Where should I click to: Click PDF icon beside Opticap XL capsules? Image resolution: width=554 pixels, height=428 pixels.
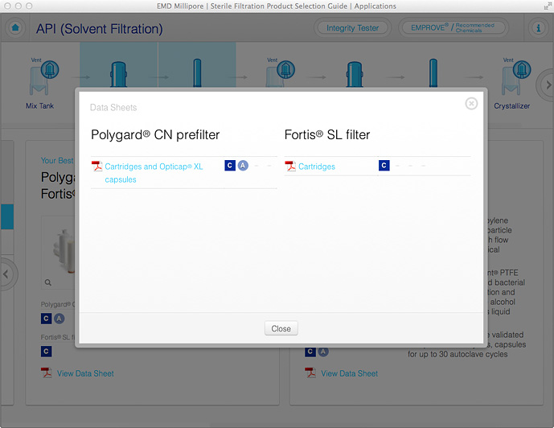pyautogui.click(x=97, y=167)
